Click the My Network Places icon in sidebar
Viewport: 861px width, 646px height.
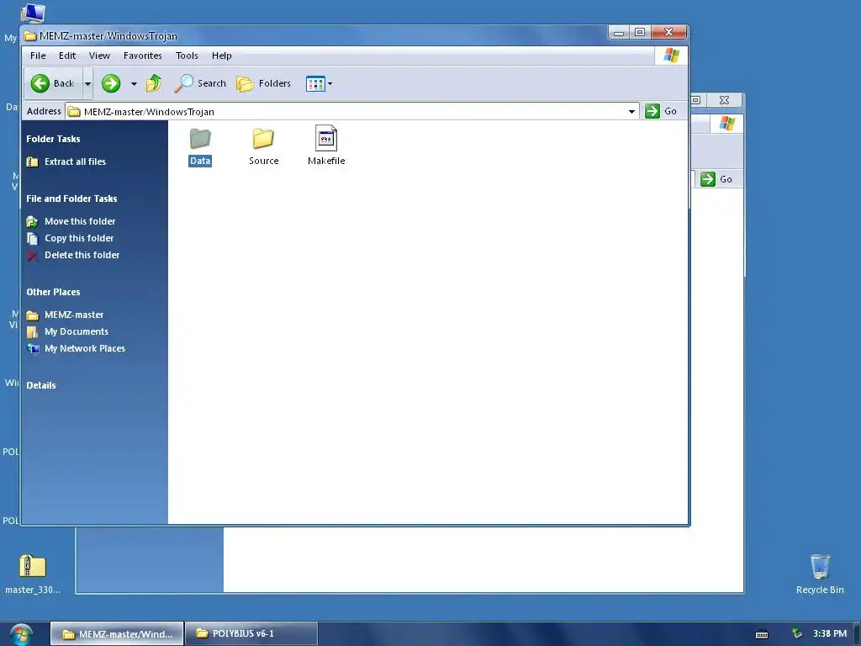coord(33,349)
